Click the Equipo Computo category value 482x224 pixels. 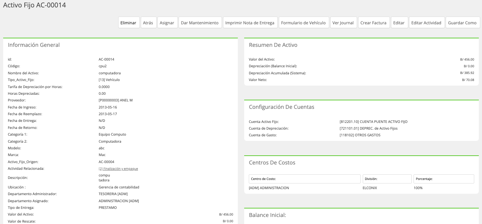pyautogui.click(x=112, y=135)
